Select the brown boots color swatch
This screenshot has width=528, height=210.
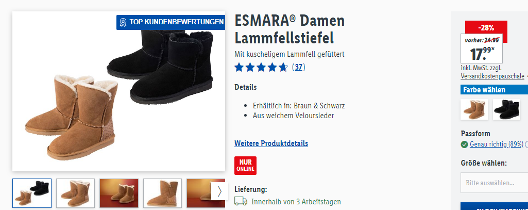point(474,109)
